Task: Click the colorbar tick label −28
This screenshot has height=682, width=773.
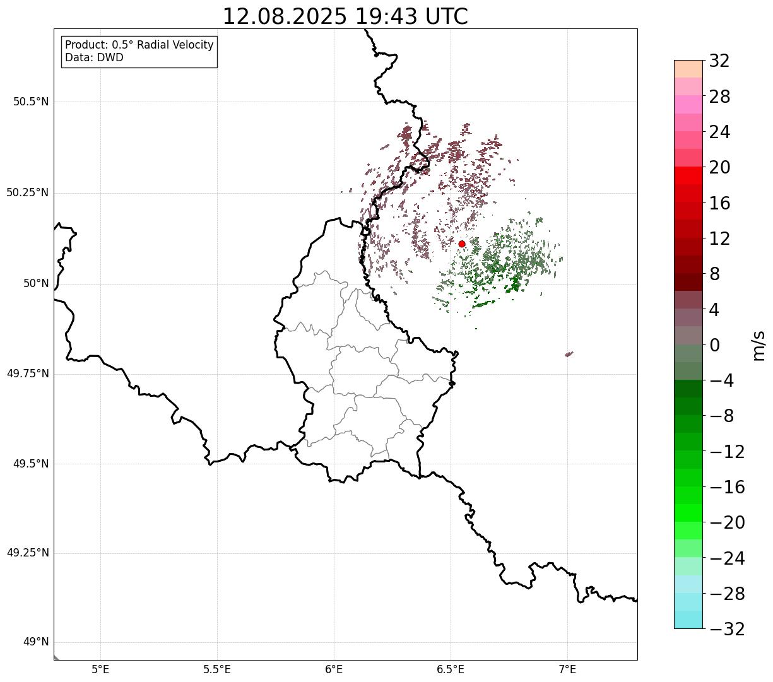Action: 727,594
